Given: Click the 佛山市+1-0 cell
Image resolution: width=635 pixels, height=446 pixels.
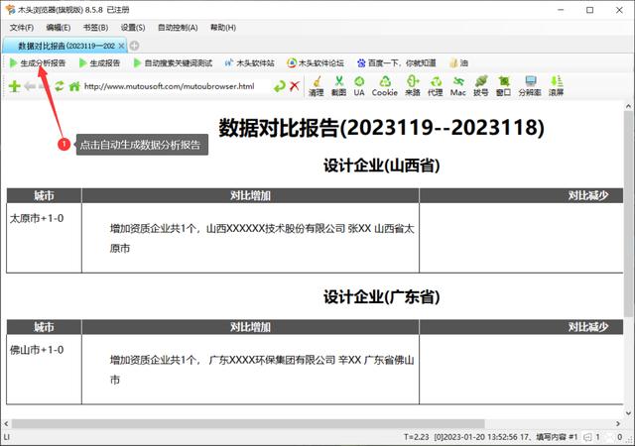Looking at the screenshot, I should [44, 369].
